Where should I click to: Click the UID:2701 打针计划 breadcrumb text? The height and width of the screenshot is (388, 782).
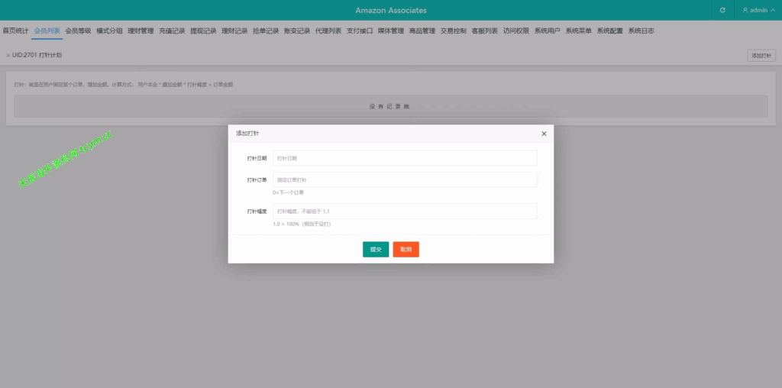pyautogui.click(x=37, y=55)
